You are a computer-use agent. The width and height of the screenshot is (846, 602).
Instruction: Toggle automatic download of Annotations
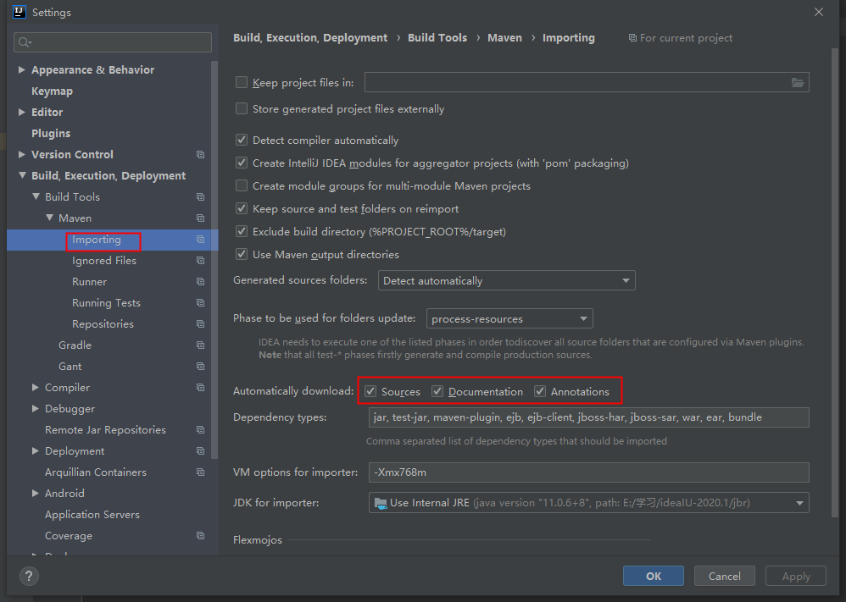pyautogui.click(x=540, y=392)
